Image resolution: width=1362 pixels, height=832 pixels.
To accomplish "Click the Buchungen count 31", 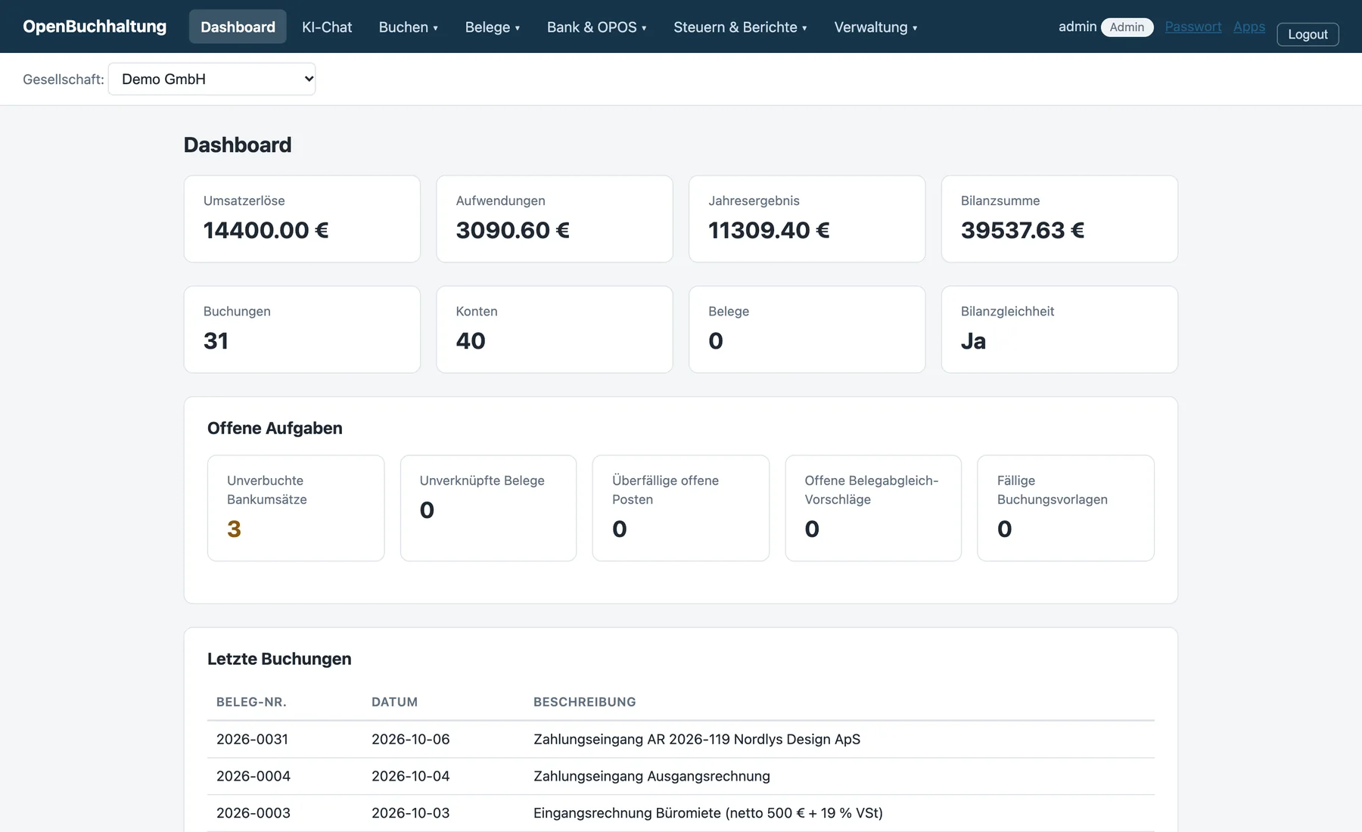I will tap(216, 340).
